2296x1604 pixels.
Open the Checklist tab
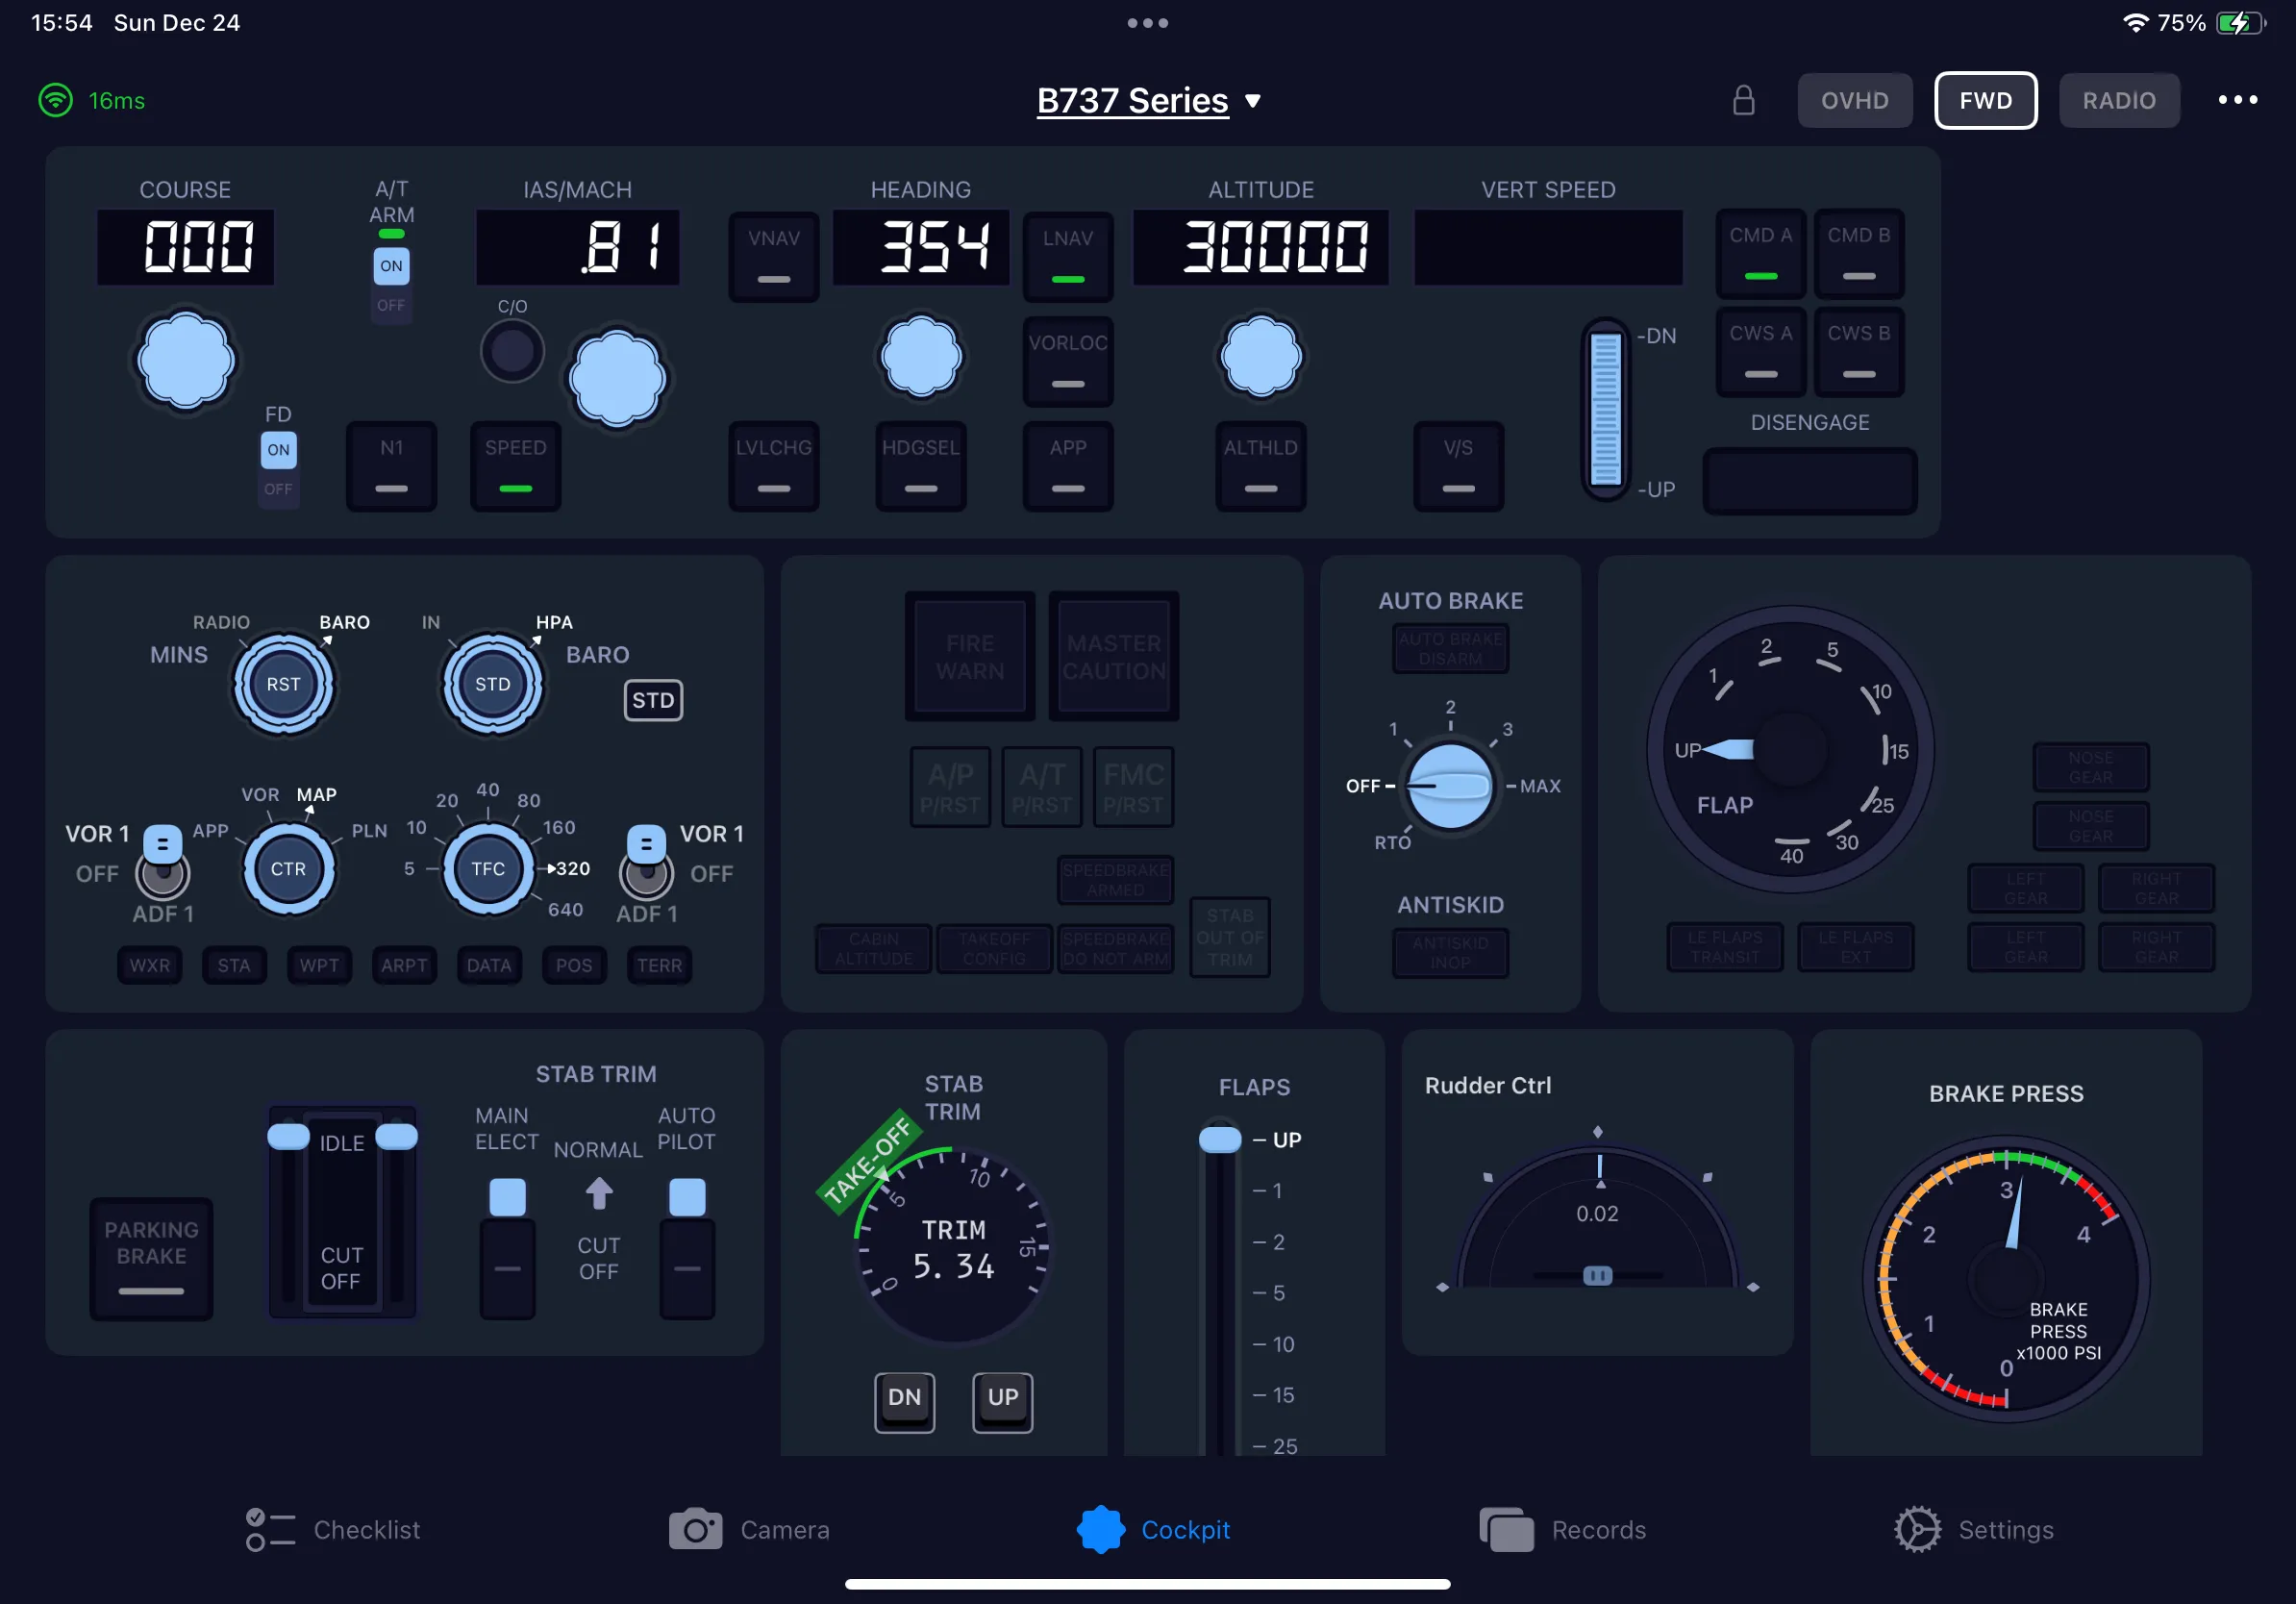[x=333, y=1529]
